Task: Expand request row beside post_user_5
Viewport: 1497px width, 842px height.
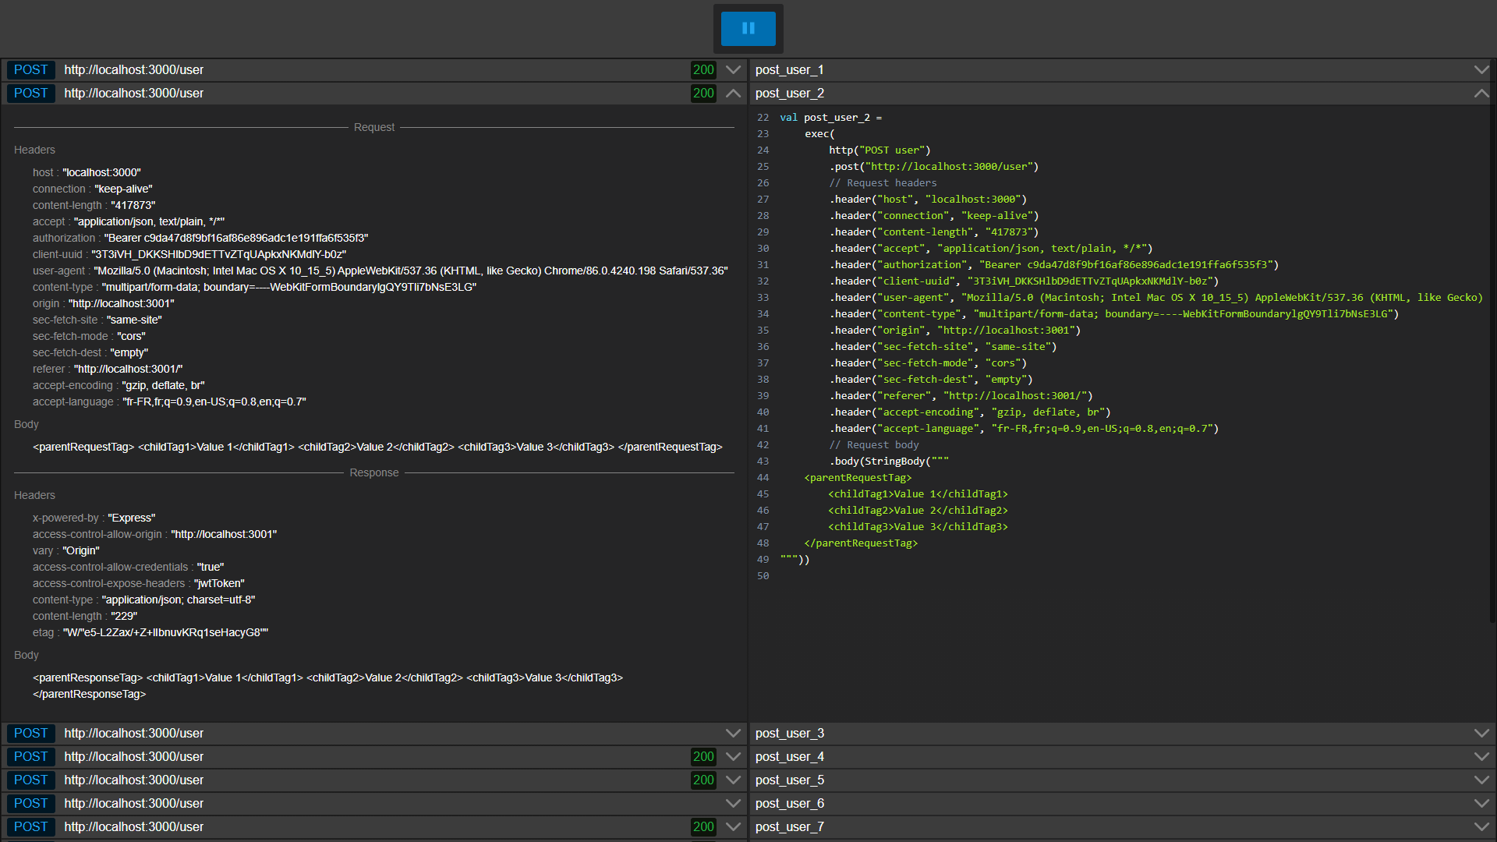Action: (x=733, y=780)
